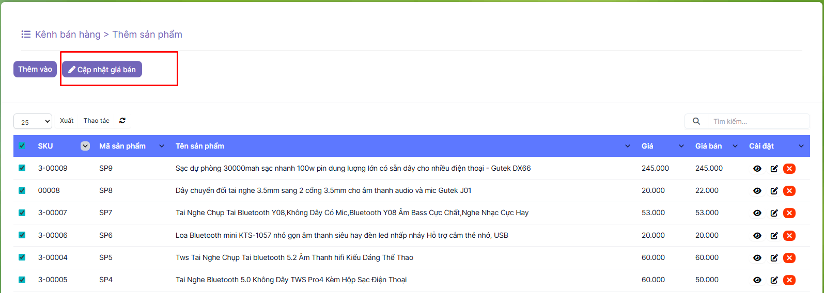Click the list icon next to Kênh bán hàng
The width and height of the screenshot is (824, 293).
coord(26,35)
